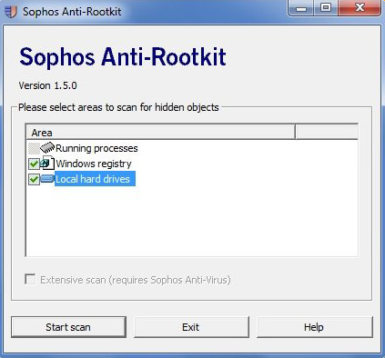This screenshot has height=358, width=385.
Task: Tick the Extensive scan checkbox
Action: click(30, 279)
